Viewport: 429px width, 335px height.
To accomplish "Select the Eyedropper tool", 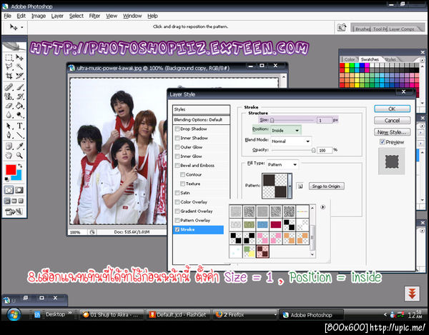I will [x=19, y=146].
